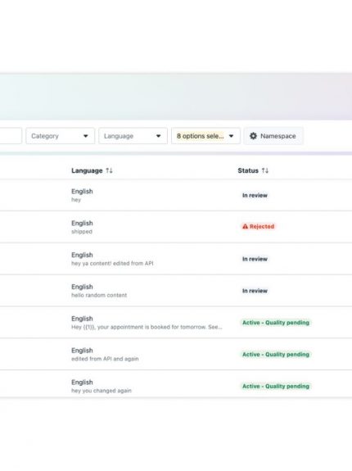352x471 pixels.
Task: Open row 'hey you changed again'
Action: [x=176, y=386]
